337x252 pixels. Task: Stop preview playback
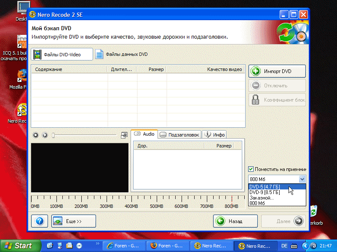(36, 135)
